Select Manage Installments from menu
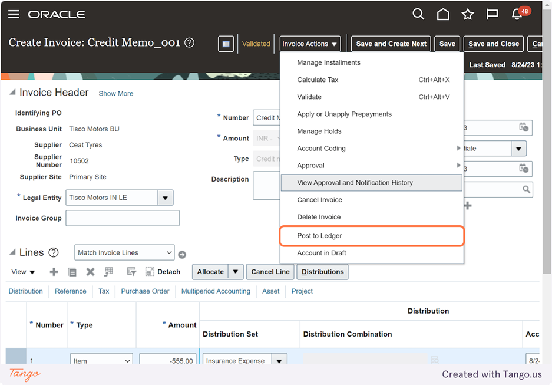 click(x=371, y=62)
